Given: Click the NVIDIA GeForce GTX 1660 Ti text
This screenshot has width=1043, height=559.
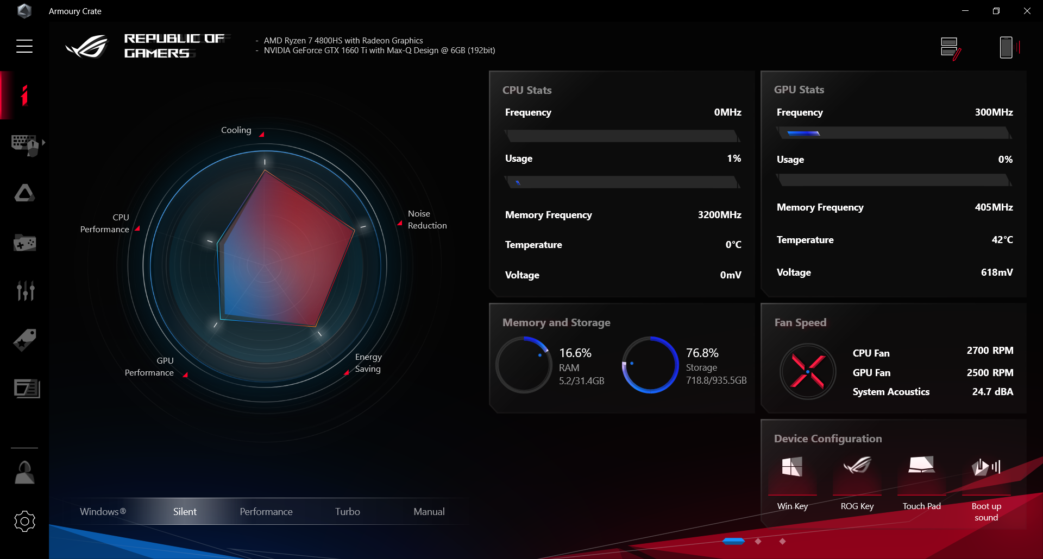Looking at the screenshot, I should click(380, 50).
